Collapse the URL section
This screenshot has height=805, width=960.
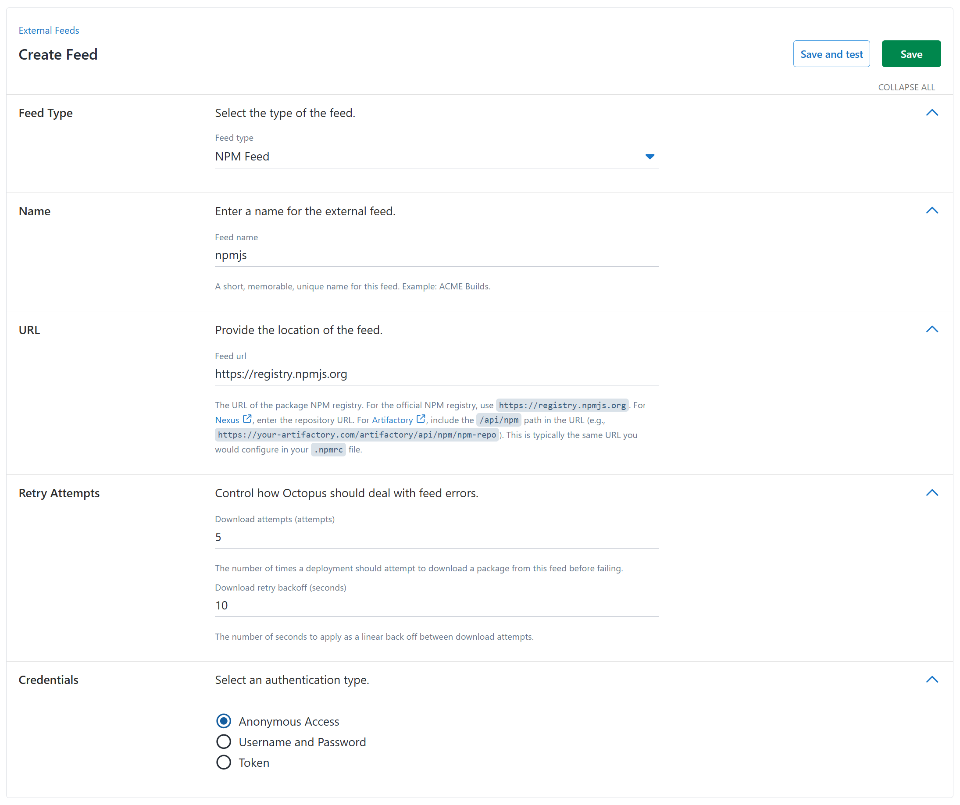[x=932, y=329]
